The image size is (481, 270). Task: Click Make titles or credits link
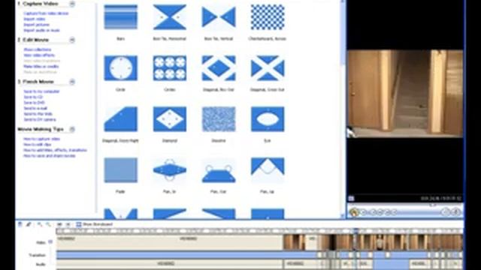pyautogui.click(x=41, y=67)
